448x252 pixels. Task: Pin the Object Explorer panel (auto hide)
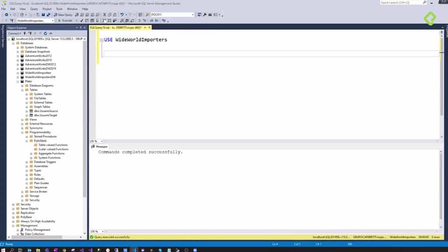[80, 28]
